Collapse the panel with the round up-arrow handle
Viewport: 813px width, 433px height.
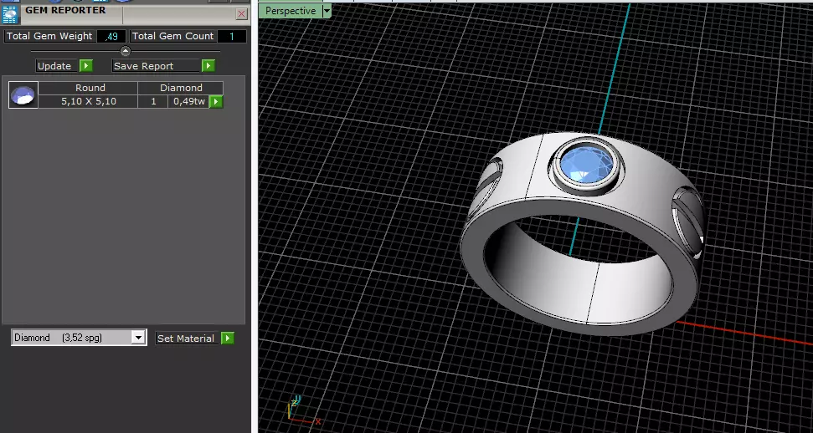(x=126, y=51)
